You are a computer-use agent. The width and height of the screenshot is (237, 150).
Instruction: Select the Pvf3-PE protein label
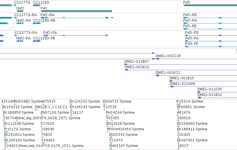point(192,44)
